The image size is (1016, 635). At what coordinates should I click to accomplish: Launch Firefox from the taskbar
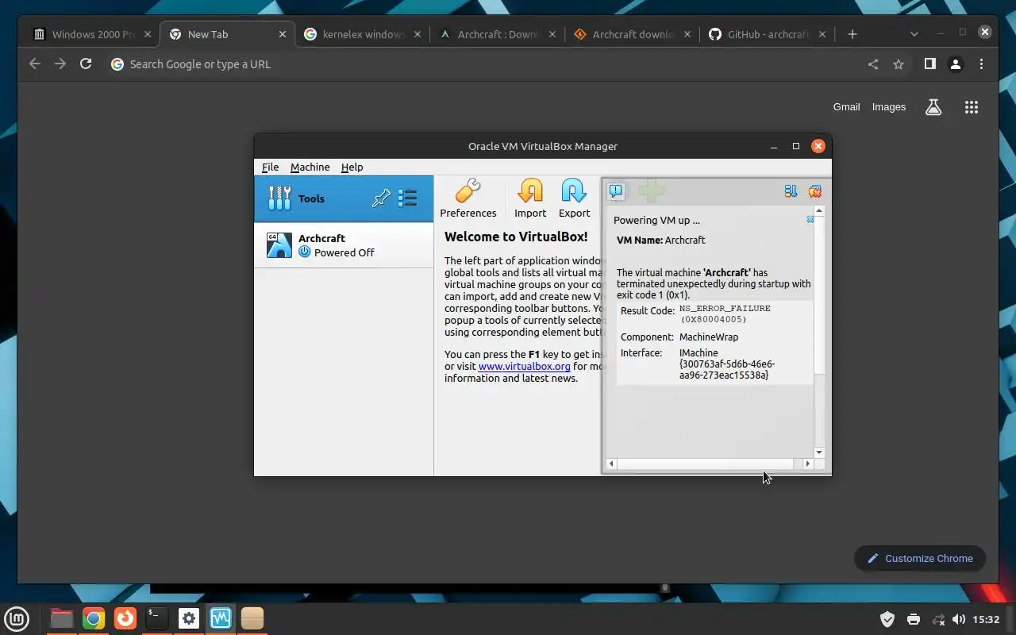(125, 618)
